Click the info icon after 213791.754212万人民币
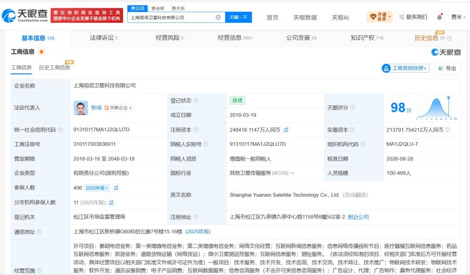470x275 pixels. point(447,130)
